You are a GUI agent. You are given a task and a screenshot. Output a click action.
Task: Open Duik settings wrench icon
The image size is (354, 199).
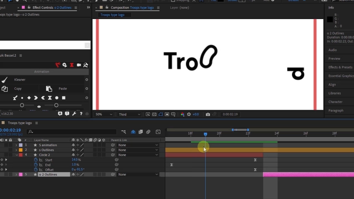tap(74, 114)
